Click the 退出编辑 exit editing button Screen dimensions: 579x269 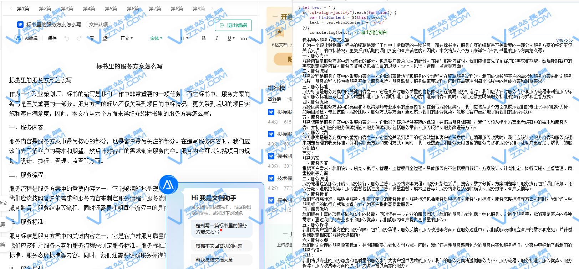click(233, 25)
